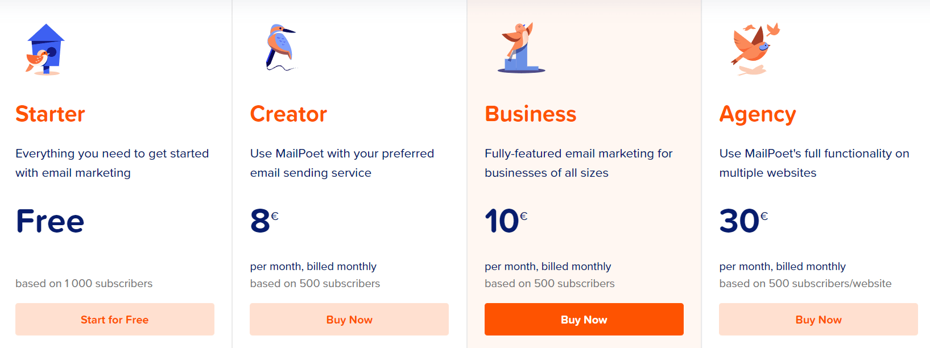Viewport: 930px width, 348px height.
Task: Click 'based on 500 subscribers/website' text
Action: pyautogui.click(x=805, y=283)
